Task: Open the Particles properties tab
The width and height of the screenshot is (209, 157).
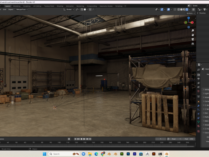Action: (x=199, y=110)
